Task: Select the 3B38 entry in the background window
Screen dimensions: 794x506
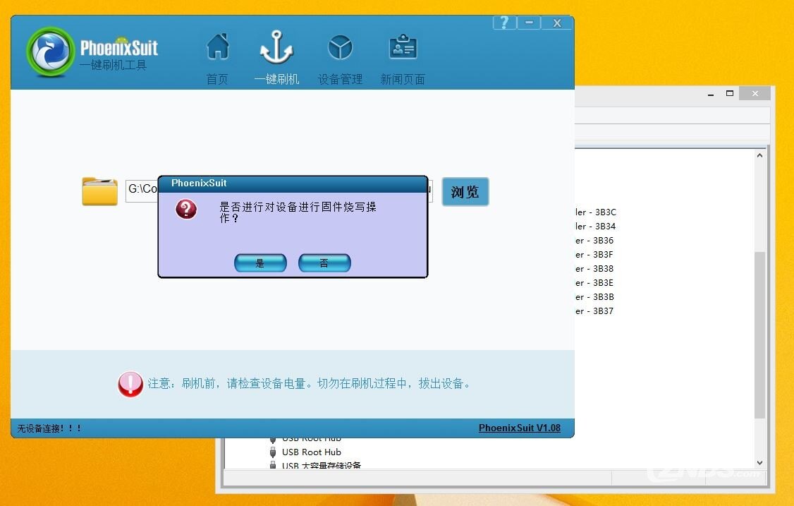Action: [594, 269]
